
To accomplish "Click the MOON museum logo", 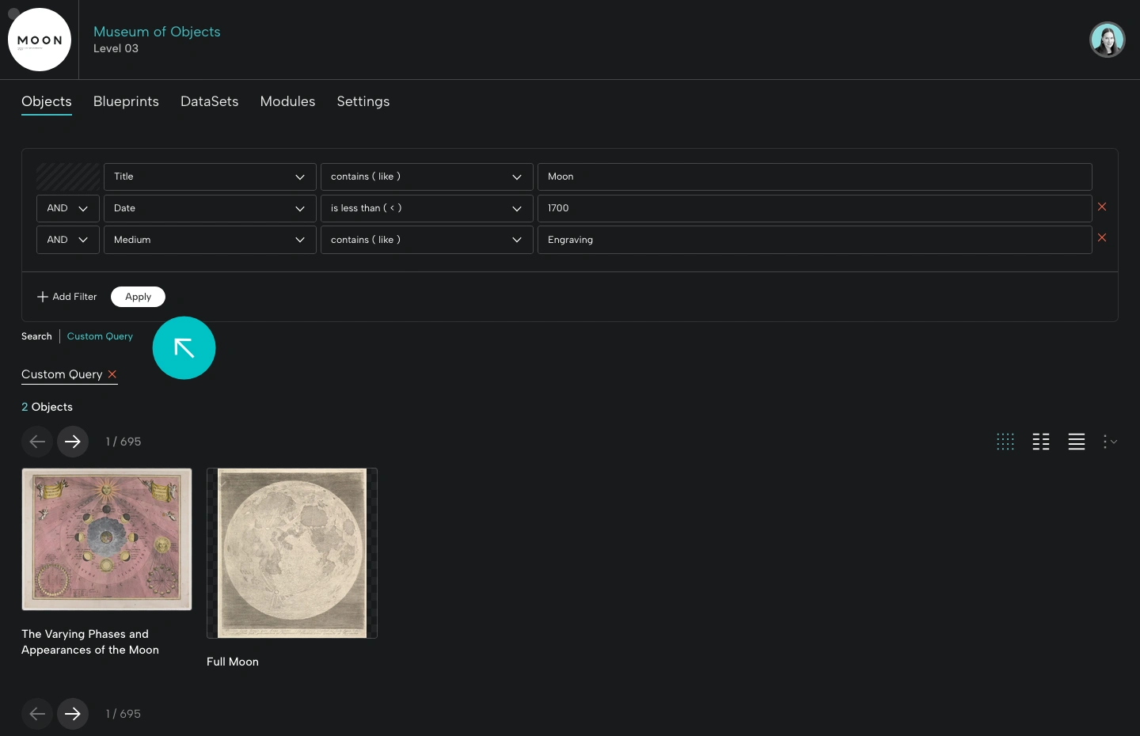I will click(x=39, y=39).
